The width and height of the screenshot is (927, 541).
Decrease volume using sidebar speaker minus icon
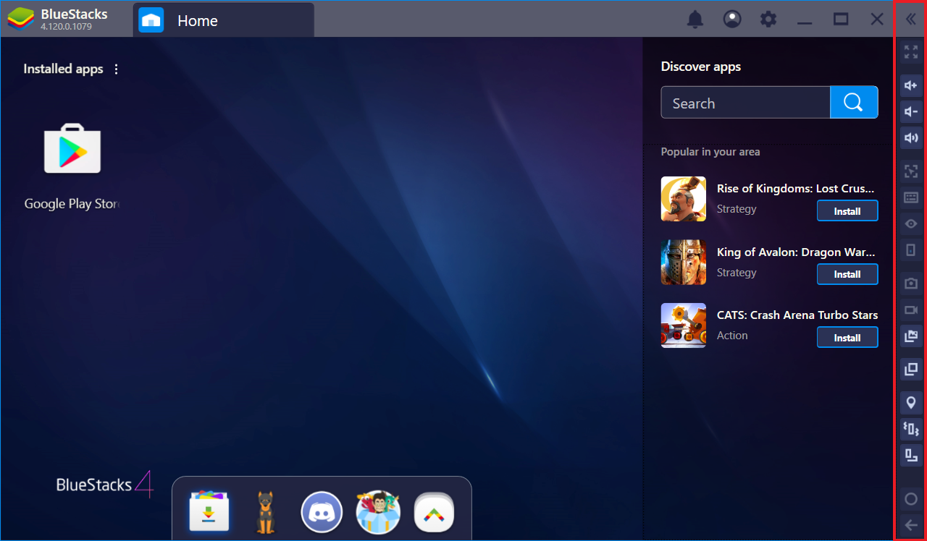click(x=911, y=112)
